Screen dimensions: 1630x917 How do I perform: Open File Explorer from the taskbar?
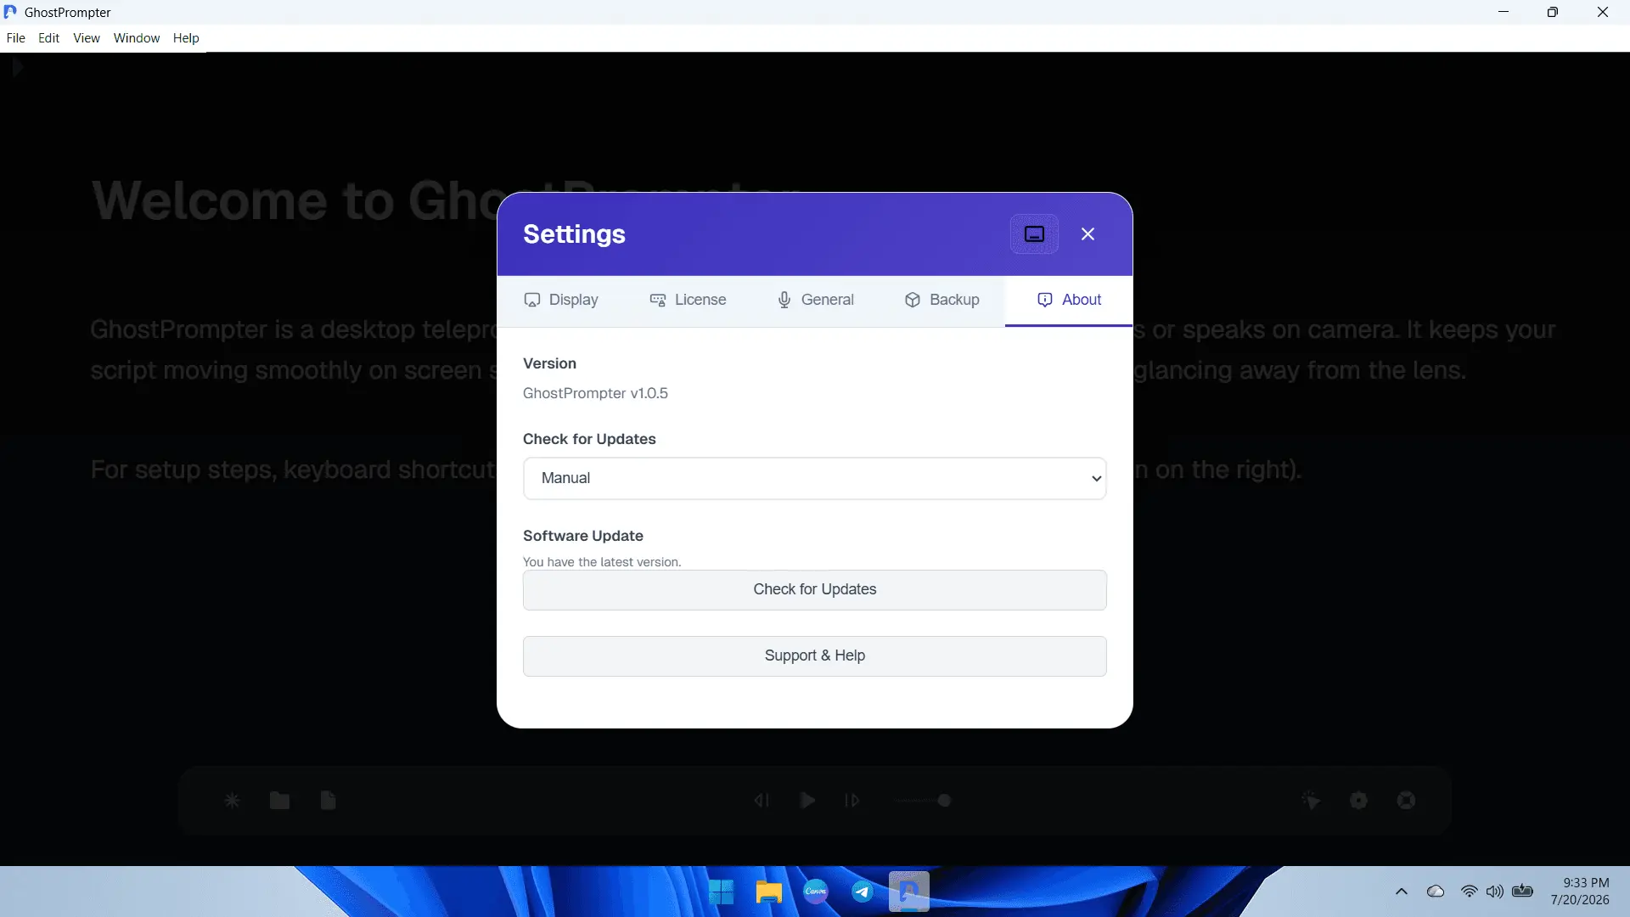(768, 892)
